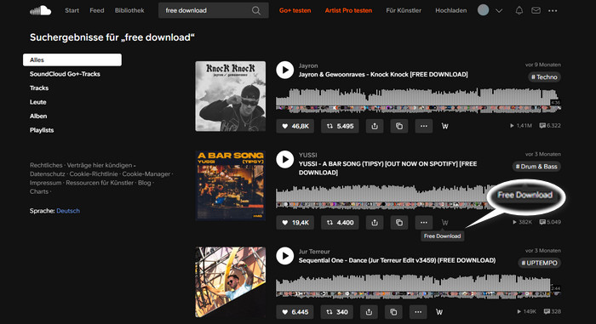Screen dimensions: 596x324
Task: Copy link of the Knock Knock track
Action: [x=399, y=126]
